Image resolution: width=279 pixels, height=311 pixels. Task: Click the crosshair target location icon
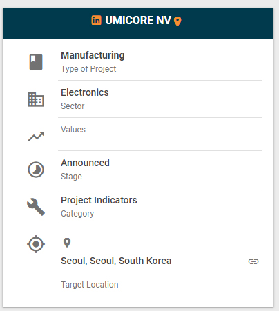click(x=36, y=244)
